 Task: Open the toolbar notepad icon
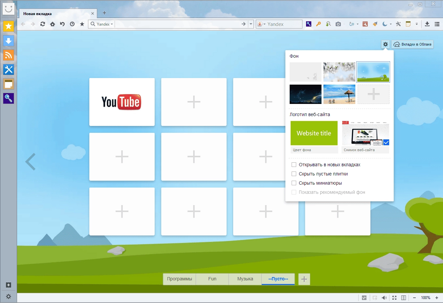[x=408, y=24]
